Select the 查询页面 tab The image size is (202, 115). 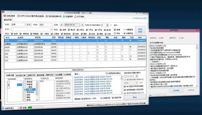8,20
